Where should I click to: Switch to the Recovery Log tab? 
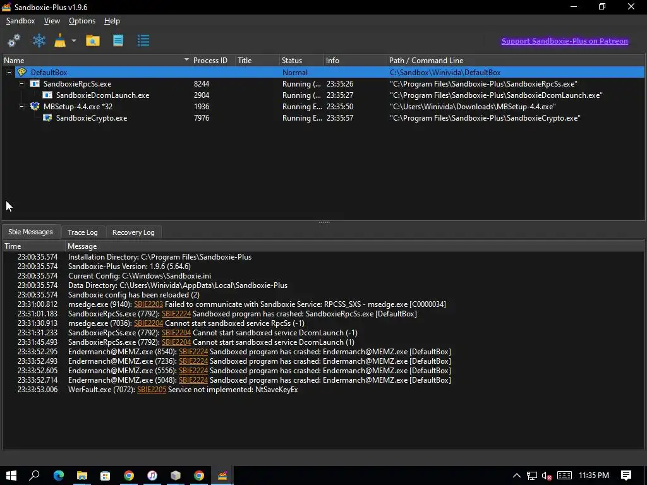click(x=133, y=232)
